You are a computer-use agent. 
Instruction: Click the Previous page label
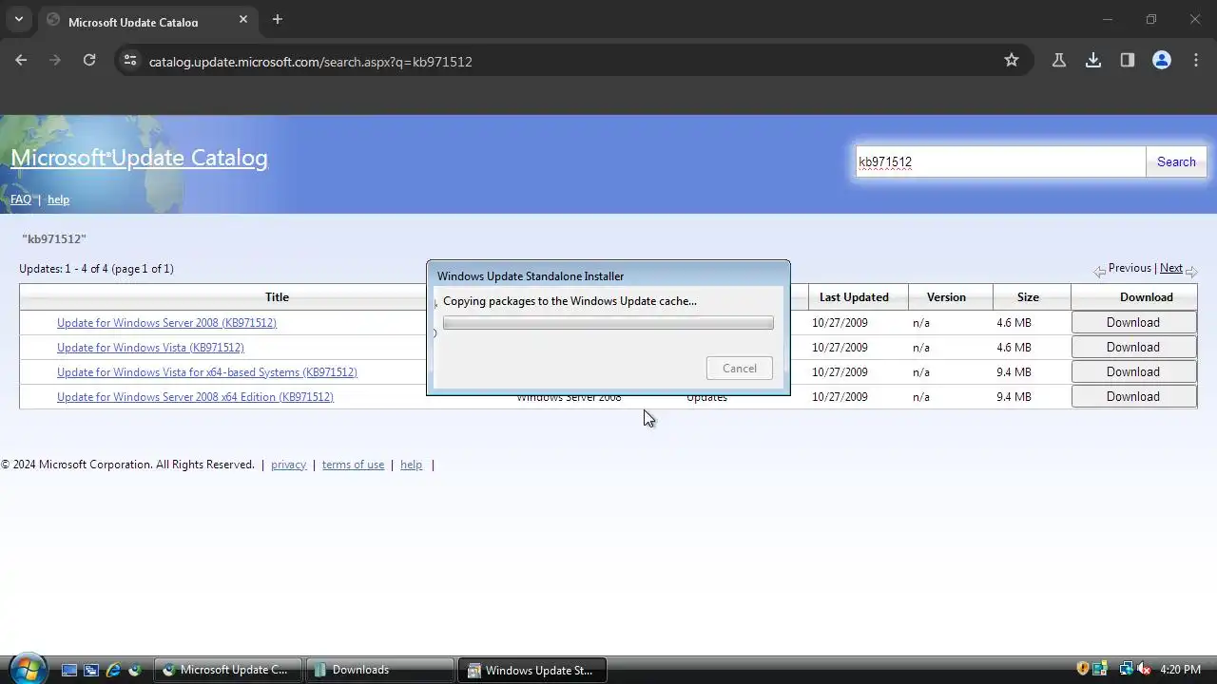pos(1130,268)
